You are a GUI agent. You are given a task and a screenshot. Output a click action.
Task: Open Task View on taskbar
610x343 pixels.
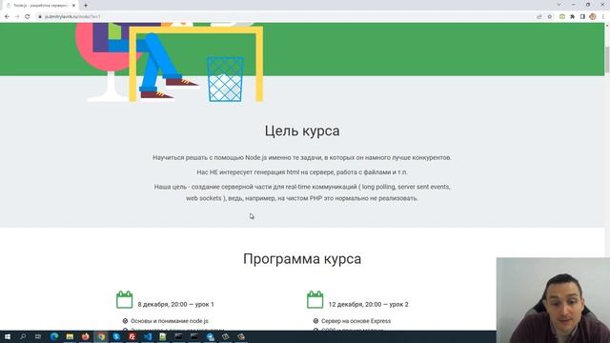point(38,336)
